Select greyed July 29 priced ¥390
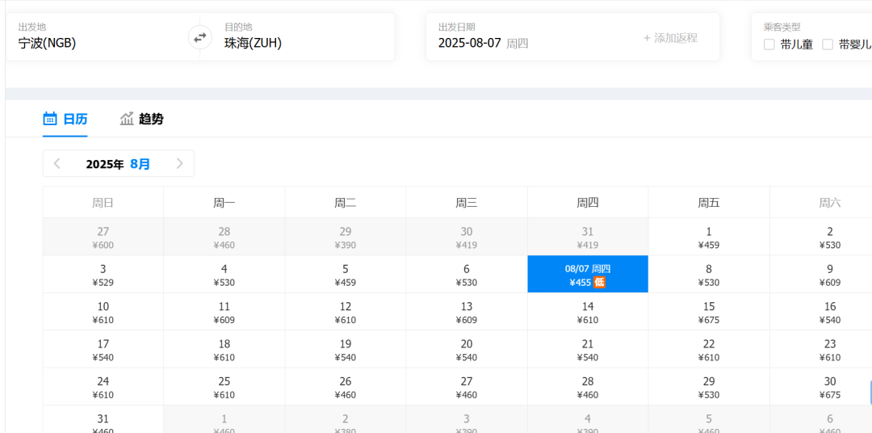Image resolution: width=872 pixels, height=433 pixels. [346, 237]
